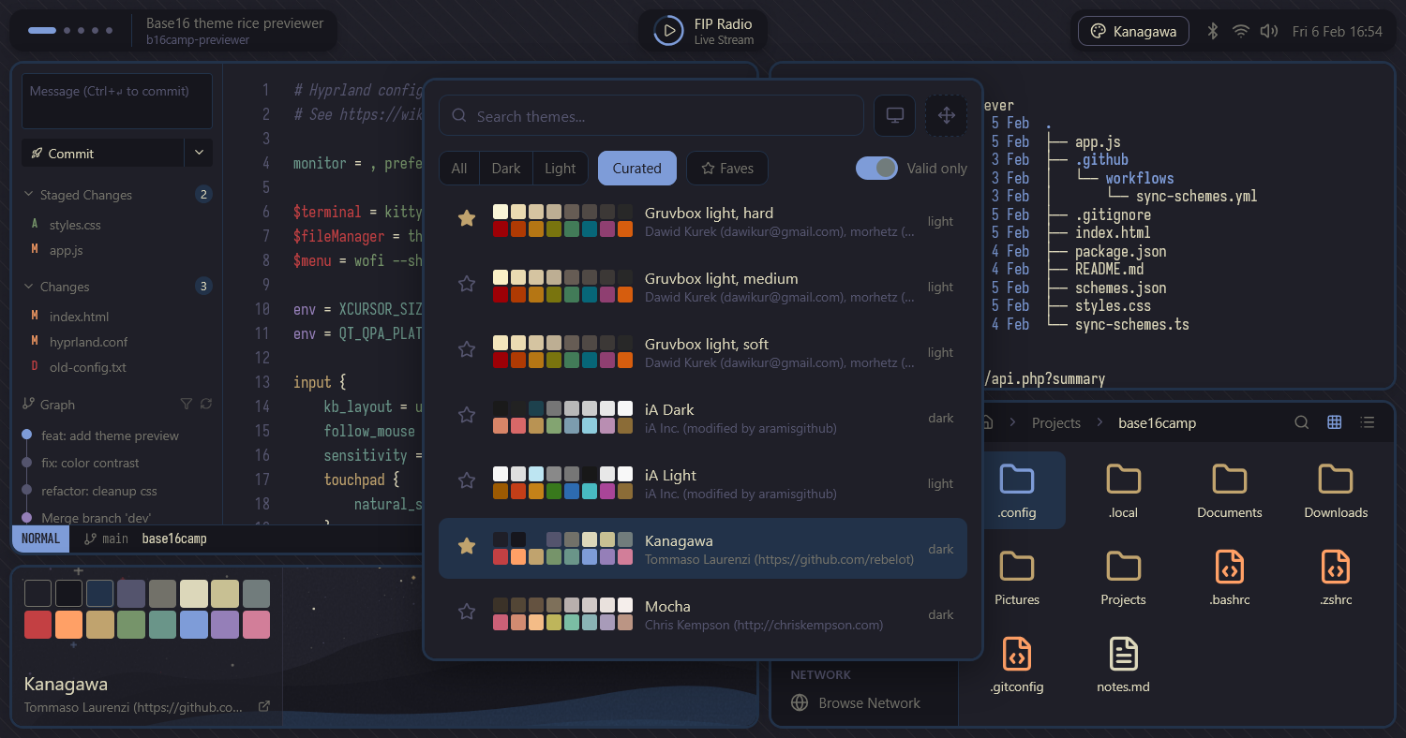The width and height of the screenshot is (1406, 738).
Task: Open the Kanagawa author GitHub link
Action: coord(265,707)
